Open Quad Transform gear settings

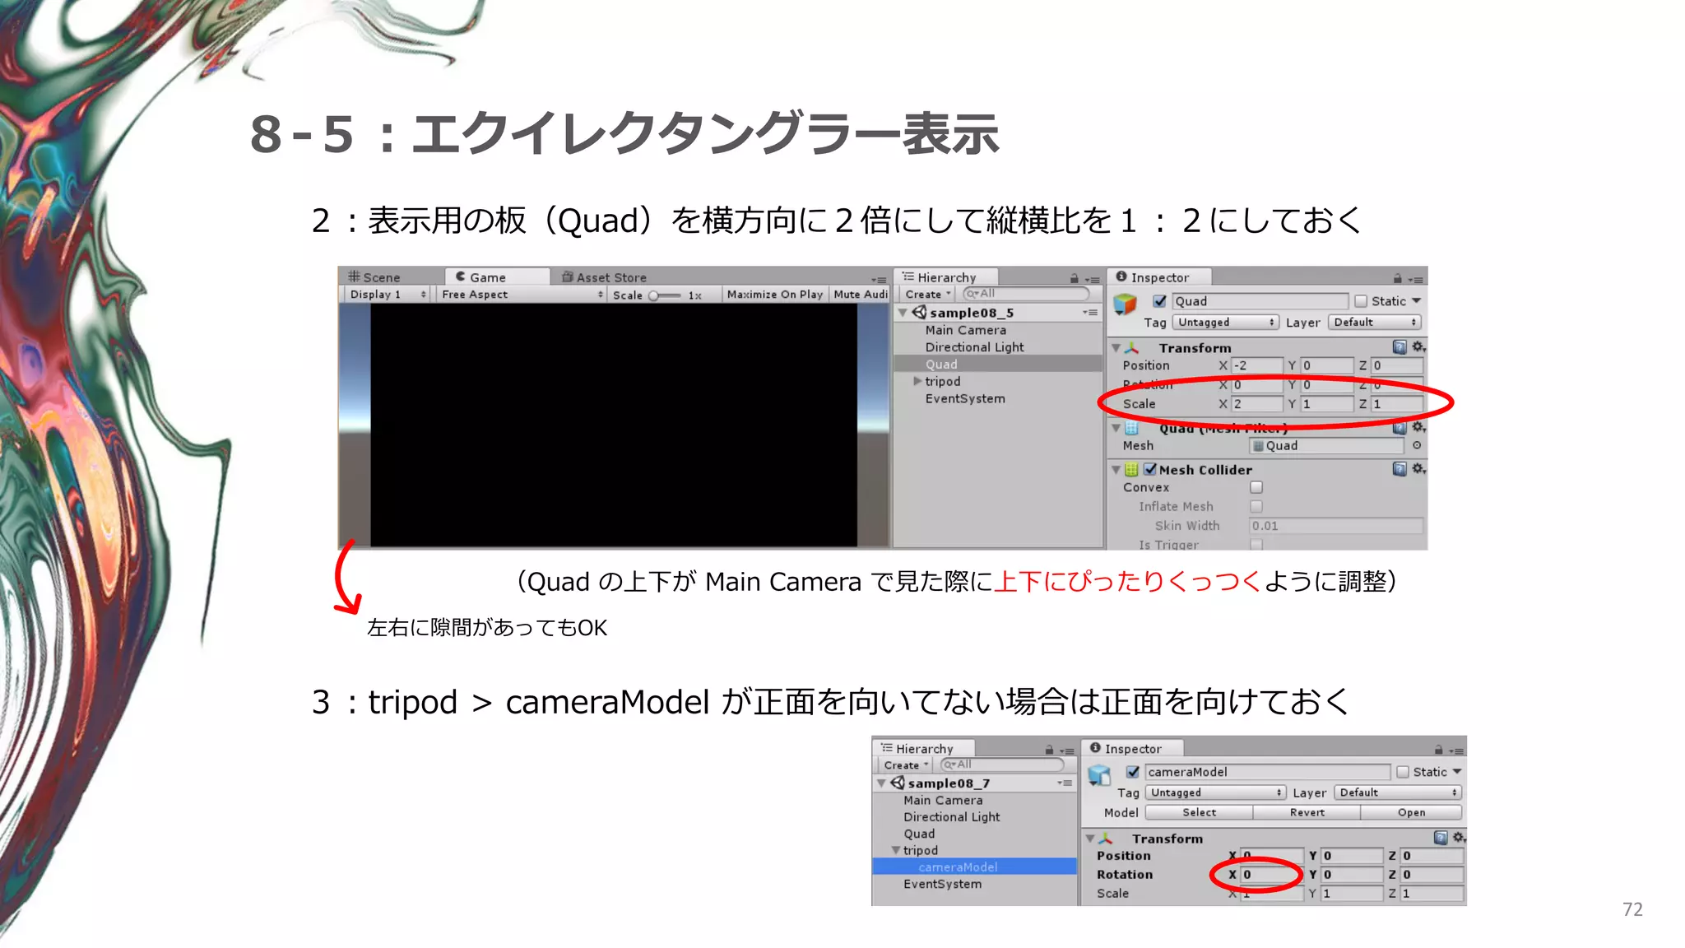point(1418,347)
